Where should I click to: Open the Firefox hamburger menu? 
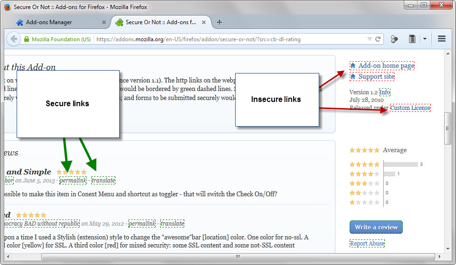click(442, 38)
